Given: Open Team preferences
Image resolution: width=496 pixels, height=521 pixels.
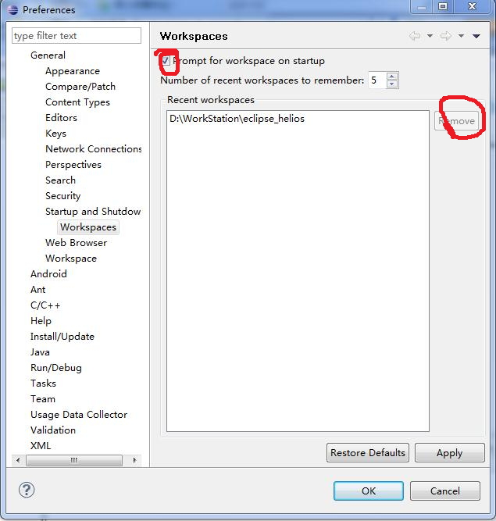Looking at the screenshot, I should pyautogui.click(x=43, y=398).
